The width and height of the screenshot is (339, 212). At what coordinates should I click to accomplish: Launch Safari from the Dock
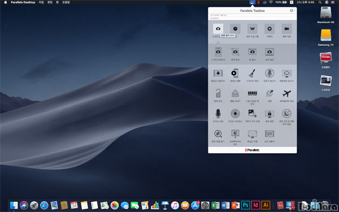(44, 205)
